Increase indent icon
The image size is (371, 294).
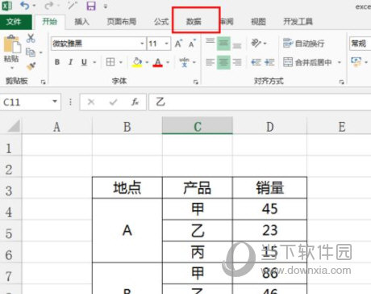[269, 62]
